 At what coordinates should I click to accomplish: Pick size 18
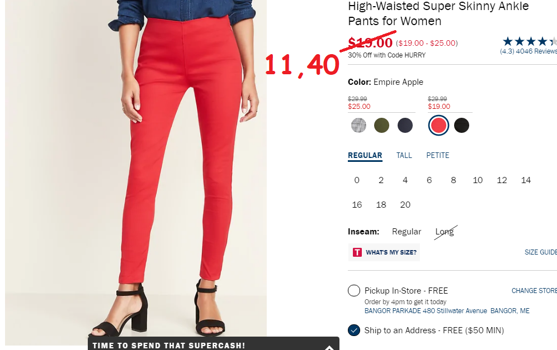pos(381,205)
